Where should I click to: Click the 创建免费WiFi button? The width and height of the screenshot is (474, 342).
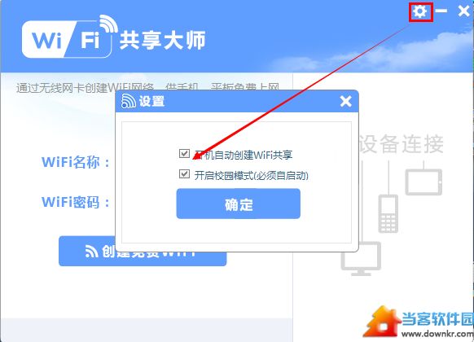[x=143, y=252]
